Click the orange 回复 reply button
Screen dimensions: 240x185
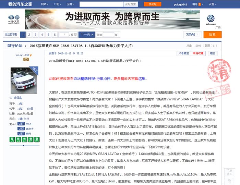pos(213,34)
